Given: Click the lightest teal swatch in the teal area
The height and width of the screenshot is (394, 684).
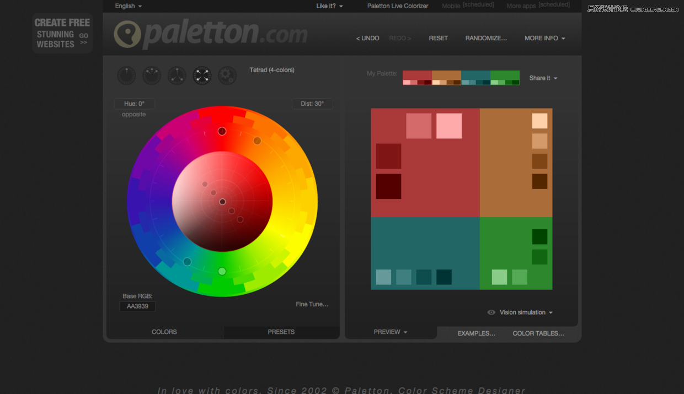Looking at the screenshot, I should (x=383, y=277).
